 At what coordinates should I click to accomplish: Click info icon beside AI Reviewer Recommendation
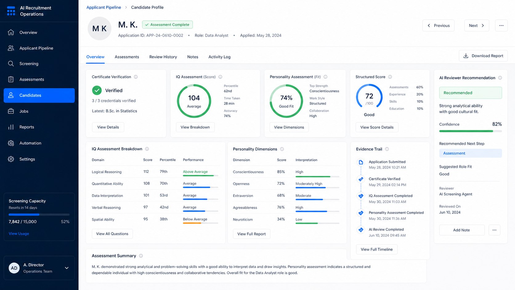500,78
